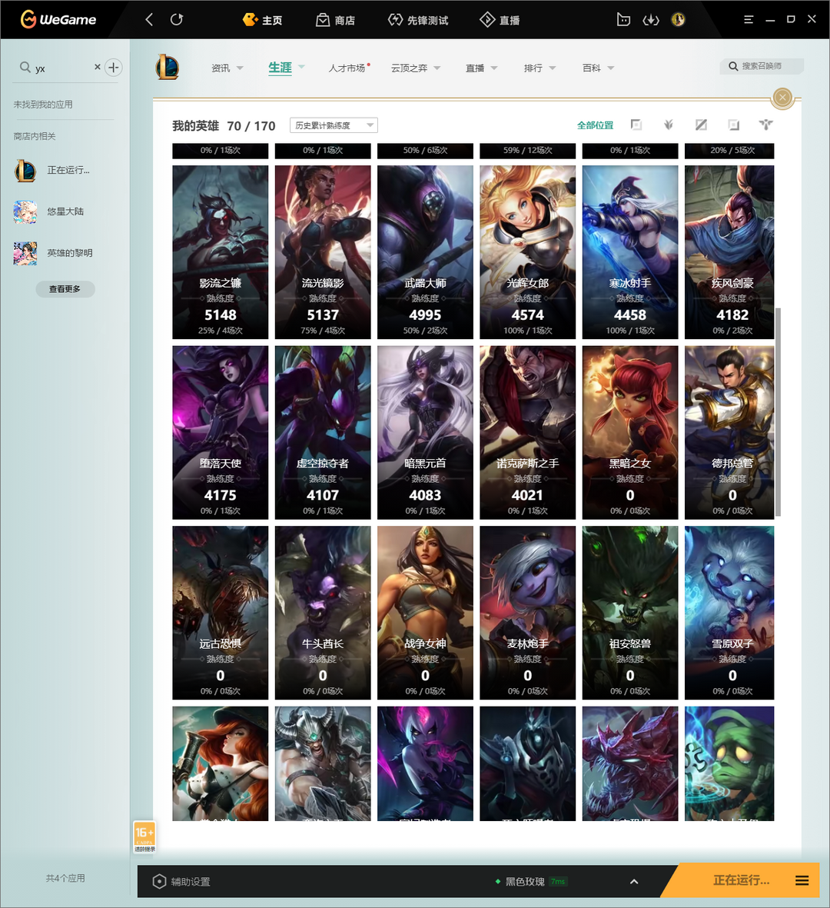830x908 pixels.
Task: Open the 黑暗之女 hero card
Action: tap(630, 433)
